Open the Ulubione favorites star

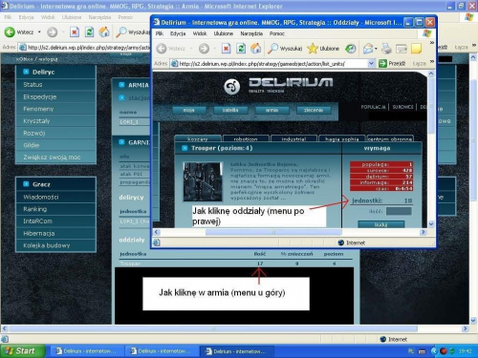(x=313, y=49)
